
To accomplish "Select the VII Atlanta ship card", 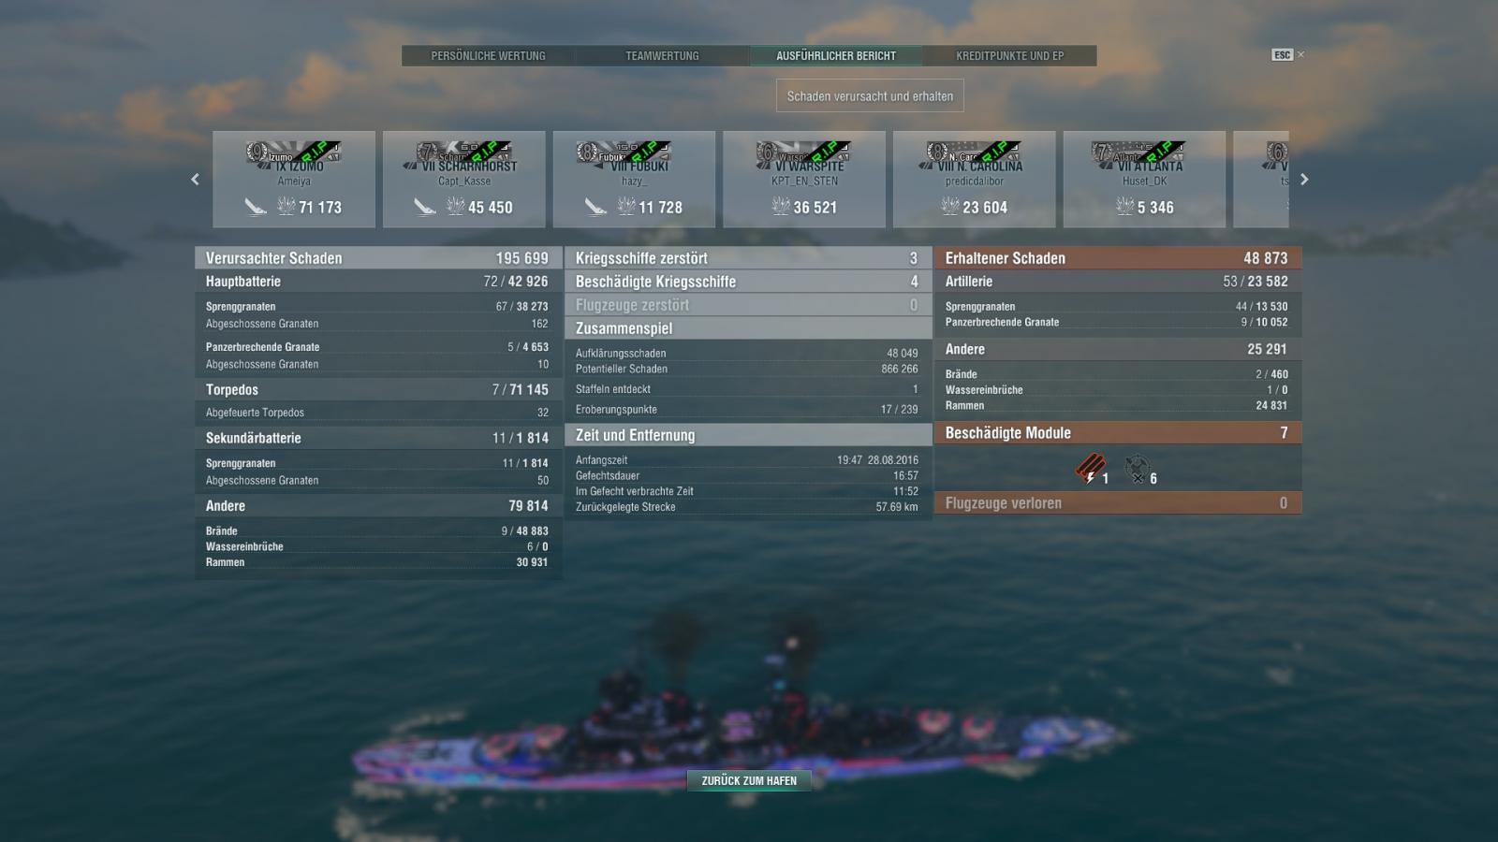I will click(x=1144, y=179).
